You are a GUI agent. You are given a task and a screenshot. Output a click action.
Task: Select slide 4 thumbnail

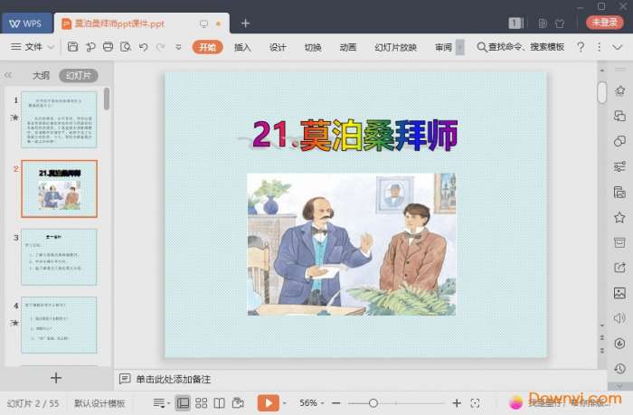pos(59,325)
